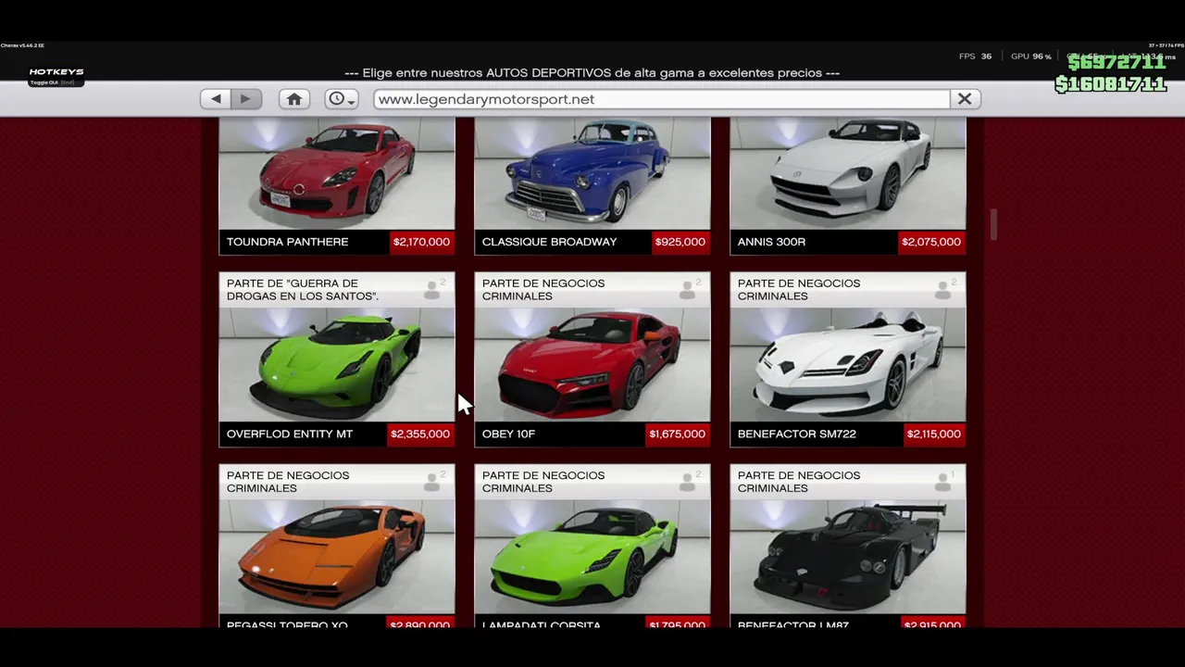The height and width of the screenshot is (667, 1185).
Task: Click the $1,675,000 Obey 10F price
Action: pos(677,434)
